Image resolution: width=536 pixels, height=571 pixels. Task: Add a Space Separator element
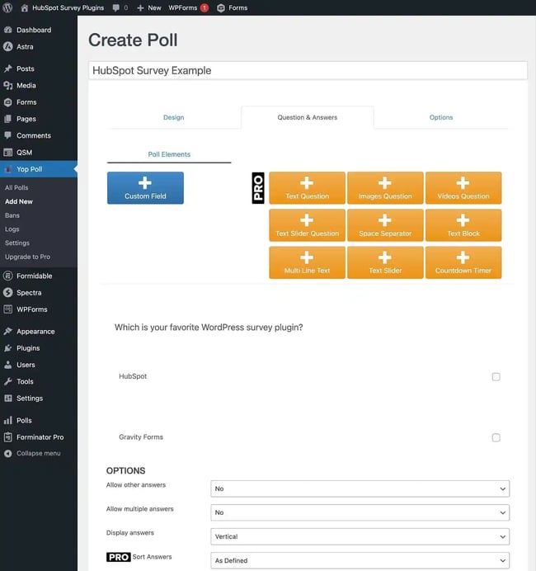(385, 225)
